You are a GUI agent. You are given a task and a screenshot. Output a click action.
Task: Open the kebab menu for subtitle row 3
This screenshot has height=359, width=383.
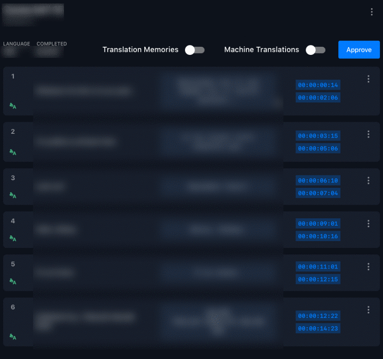coord(368,181)
